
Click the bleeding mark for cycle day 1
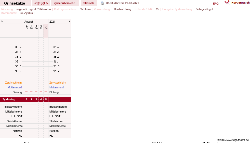tap(27, 91)
